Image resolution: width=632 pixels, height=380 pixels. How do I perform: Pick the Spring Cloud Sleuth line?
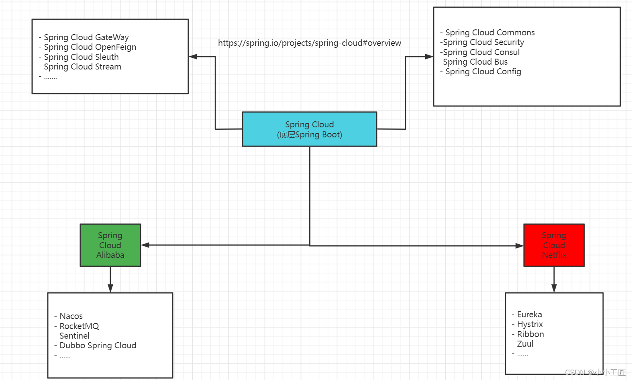coord(81,57)
